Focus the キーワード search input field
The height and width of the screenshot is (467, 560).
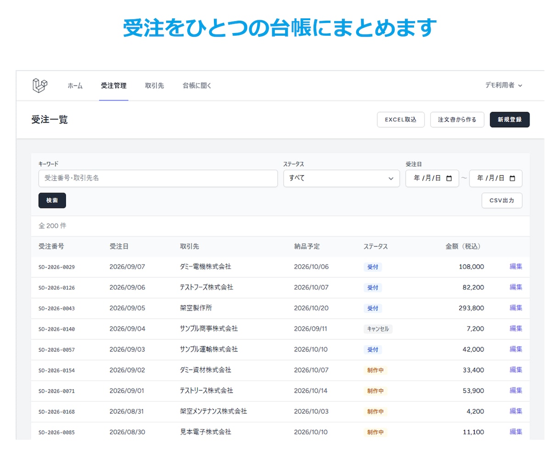[158, 178]
